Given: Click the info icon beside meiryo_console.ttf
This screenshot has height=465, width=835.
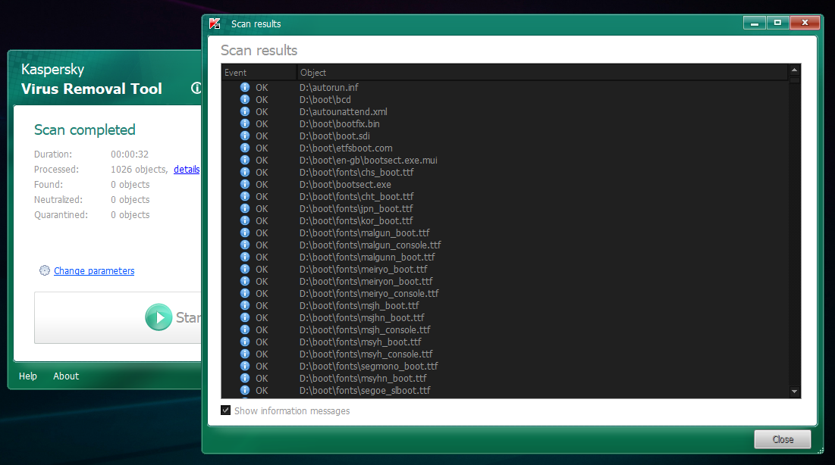Looking at the screenshot, I should (245, 293).
